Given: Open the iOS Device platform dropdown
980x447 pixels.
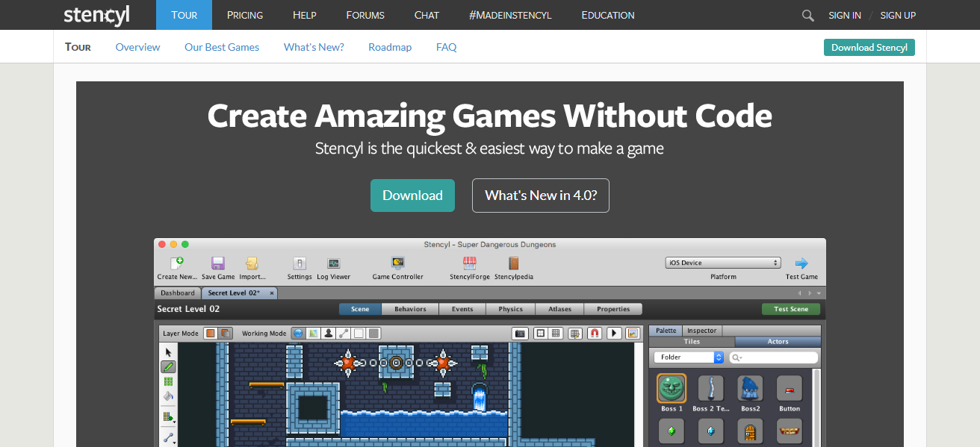Looking at the screenshot, I should tap(723, 263).
